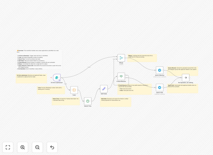
Task: Click the Edit Fields node output connector
Action: [108, 89]
